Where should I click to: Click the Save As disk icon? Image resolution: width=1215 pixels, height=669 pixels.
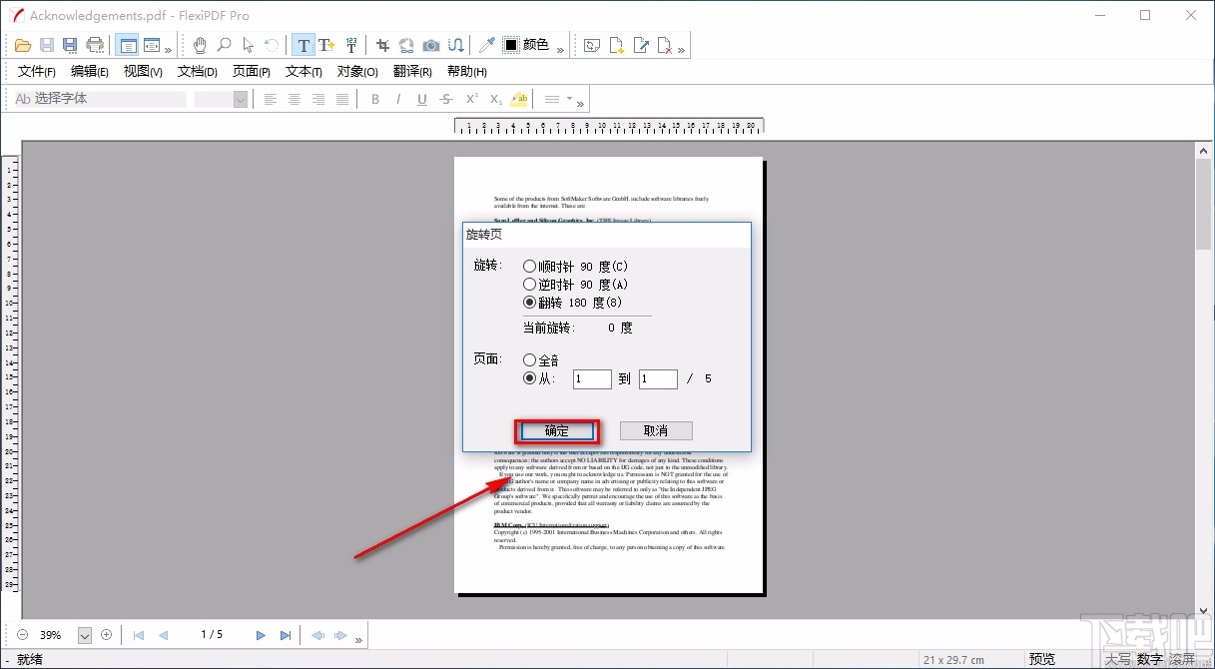[70, 45]
